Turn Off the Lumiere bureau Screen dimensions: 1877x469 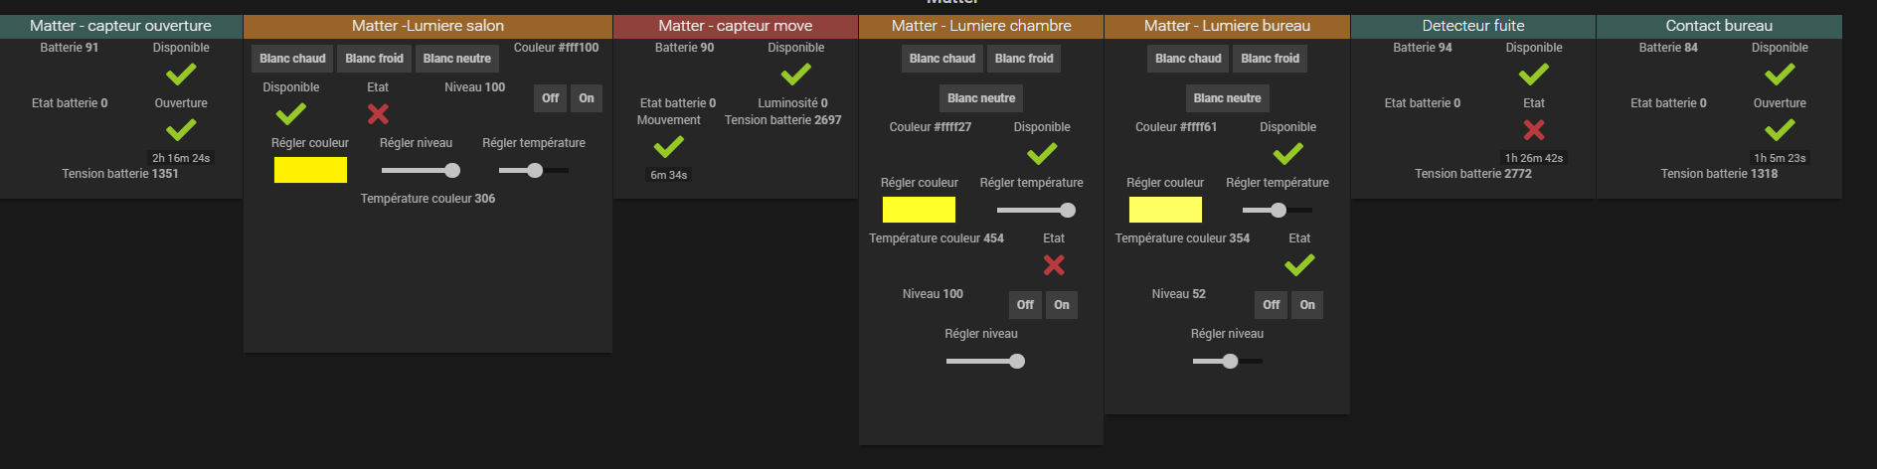pos(1272,305)
